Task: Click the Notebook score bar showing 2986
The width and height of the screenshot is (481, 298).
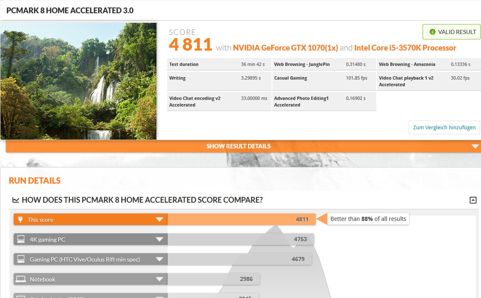Action: pos(214,279)
